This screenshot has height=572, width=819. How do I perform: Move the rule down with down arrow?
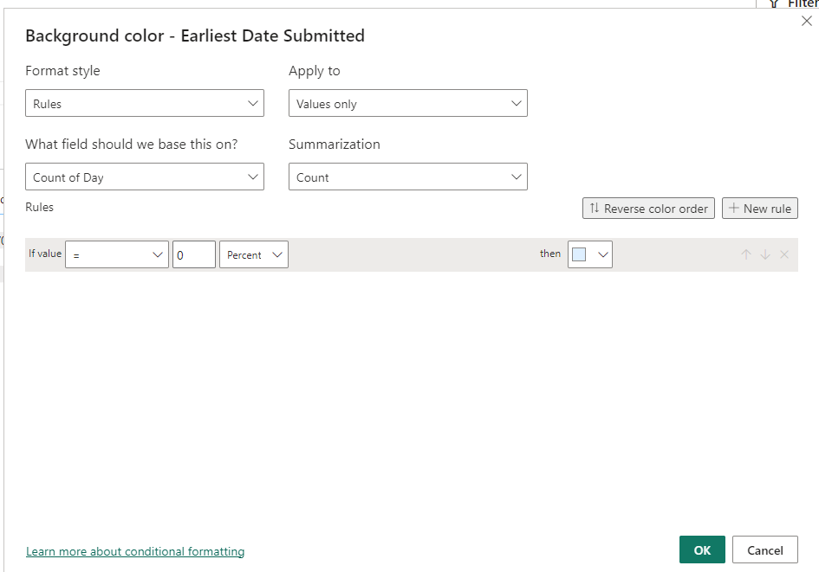coord(765,254)
